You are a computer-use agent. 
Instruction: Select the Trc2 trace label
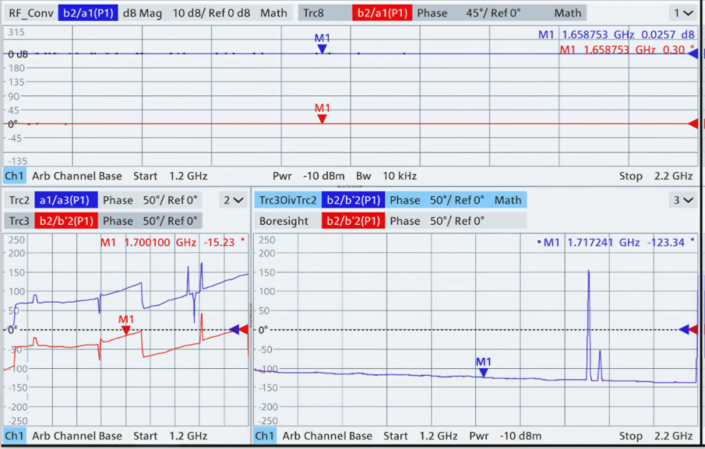(20, 200)
